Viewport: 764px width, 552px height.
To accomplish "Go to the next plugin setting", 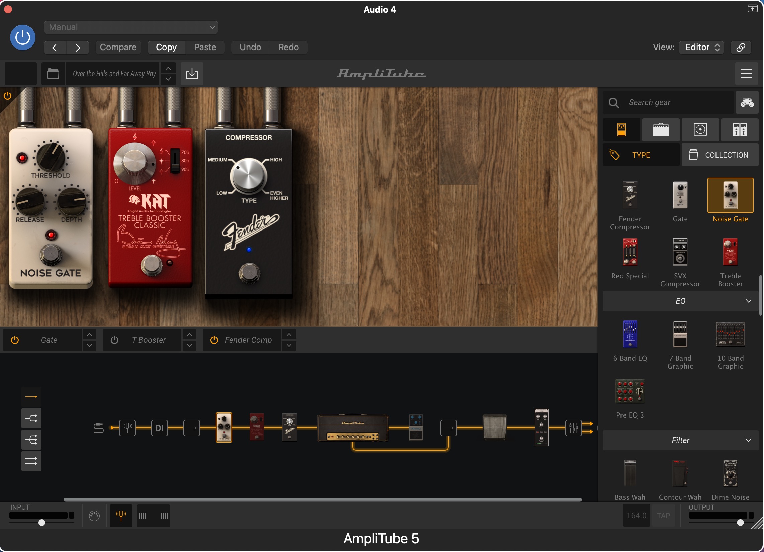I will click(x=78, y=48).
